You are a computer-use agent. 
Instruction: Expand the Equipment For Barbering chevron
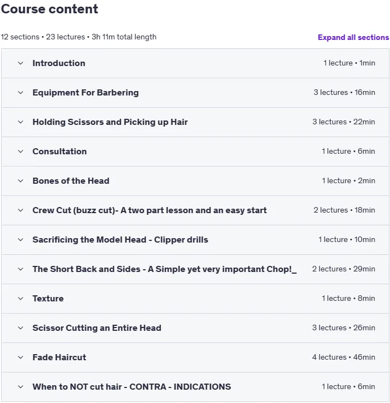[21, 93]
